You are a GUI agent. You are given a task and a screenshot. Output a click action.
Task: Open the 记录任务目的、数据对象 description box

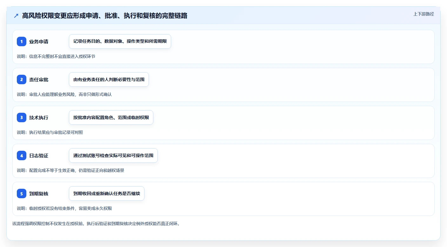click(x=120, y=41)
